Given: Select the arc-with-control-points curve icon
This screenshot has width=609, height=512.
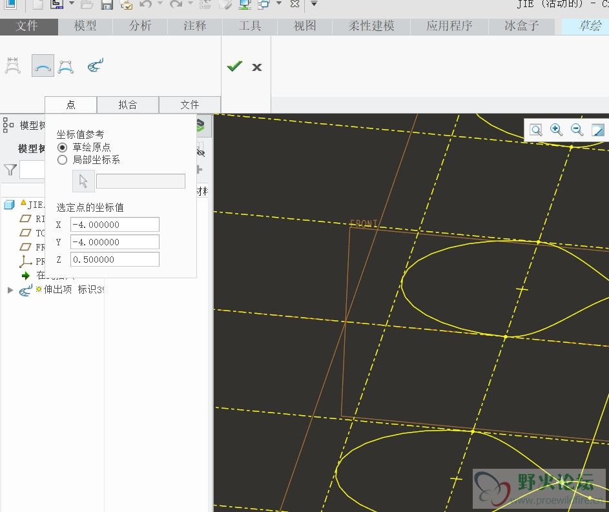Looking at the screenshot, I should pos(66,67).
